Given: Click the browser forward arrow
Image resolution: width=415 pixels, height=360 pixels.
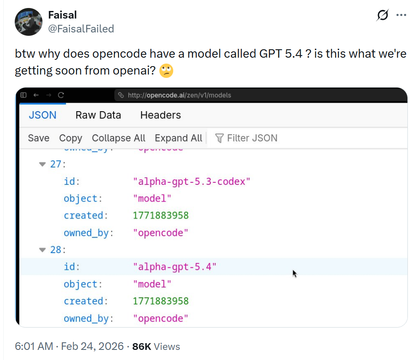Looking at the screenshot, I should point(48,95).
